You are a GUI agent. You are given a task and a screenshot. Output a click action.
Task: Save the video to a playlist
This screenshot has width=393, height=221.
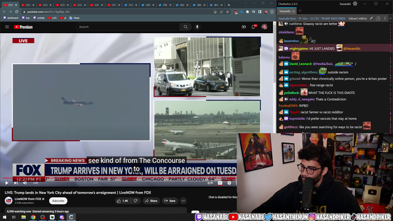pyautogui.click(x=169, y=201)
